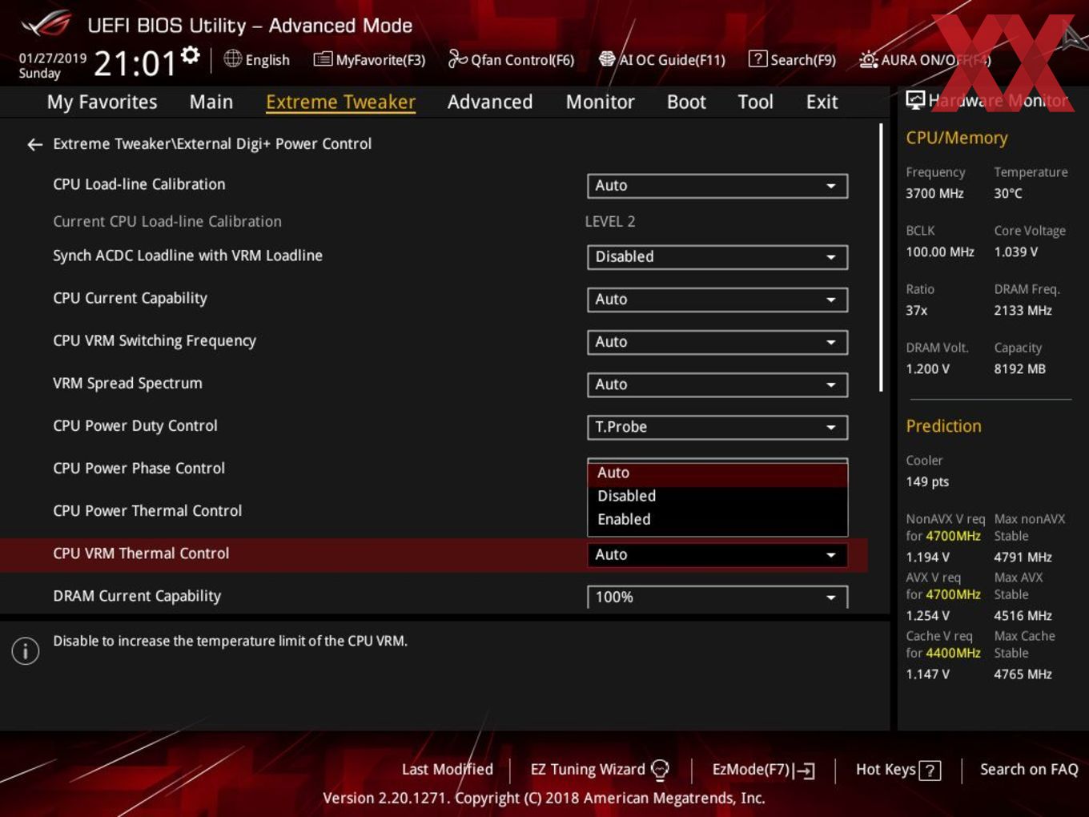Click the ROG logo icon
Image resolution: width=1089 pixels, height=817 pixels.
coord(46,23)
